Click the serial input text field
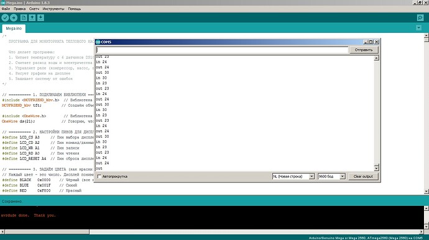The image size is (429, 240). (x=222, y=50)
